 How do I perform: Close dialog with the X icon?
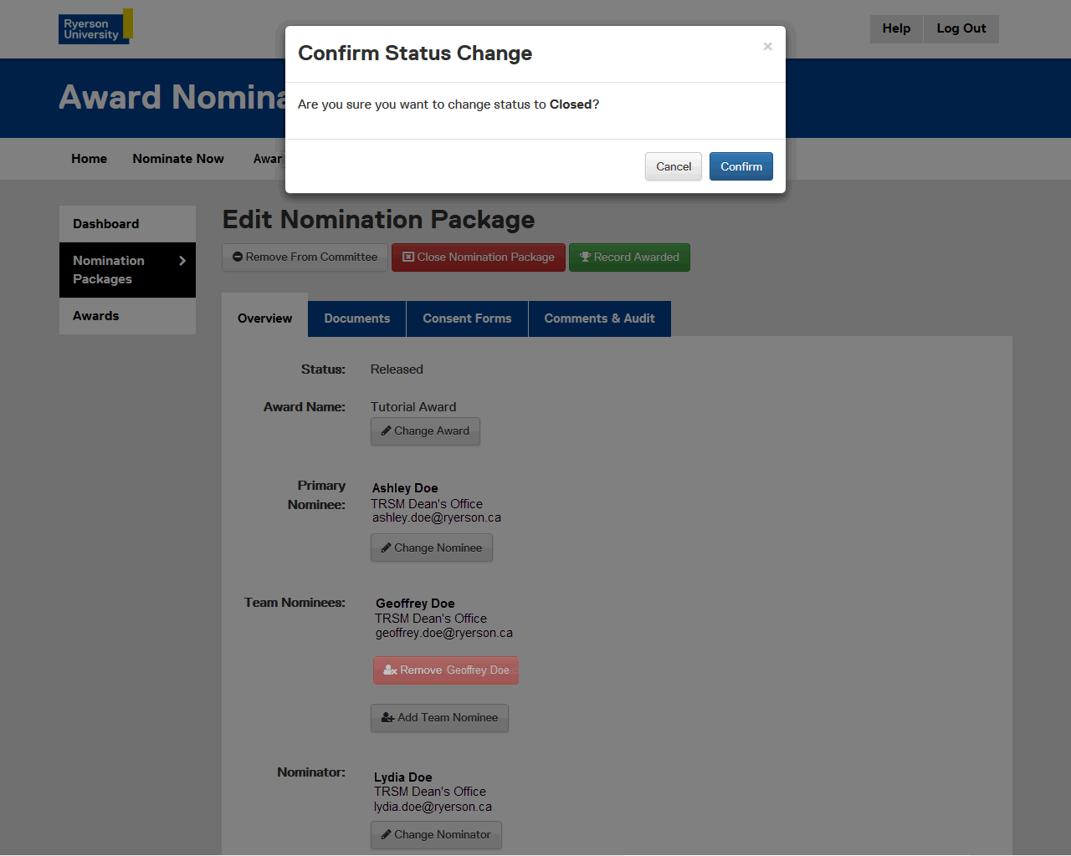coord(767,47)
